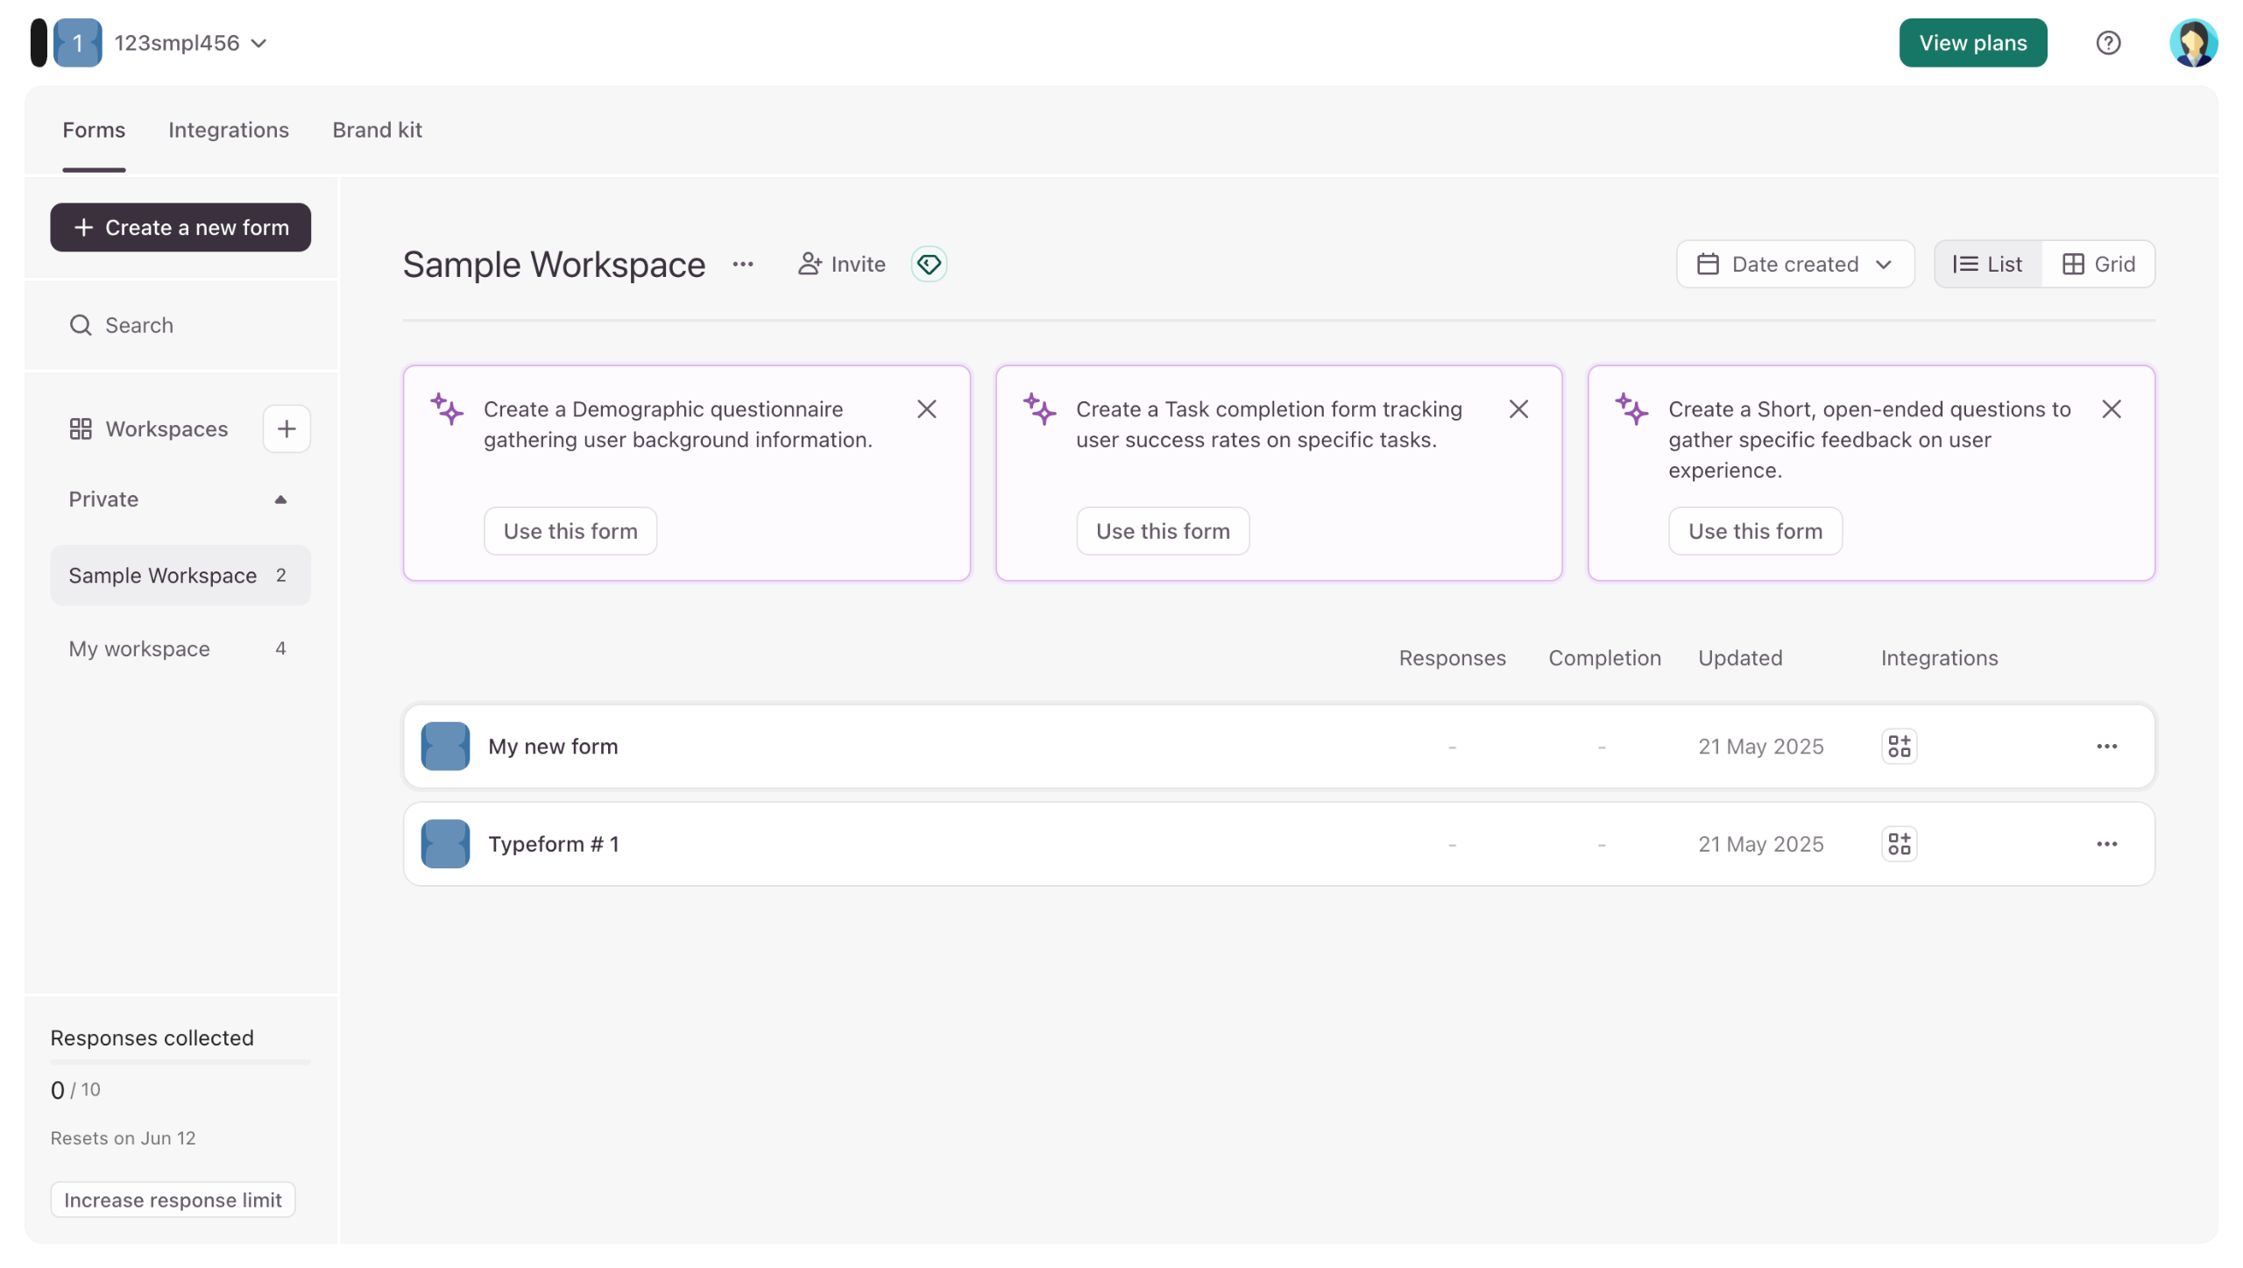Screen dimensions: 2243x1268
Task: Open integrations icon for Typeform # 1
Action: click(x=1899, y=843)
